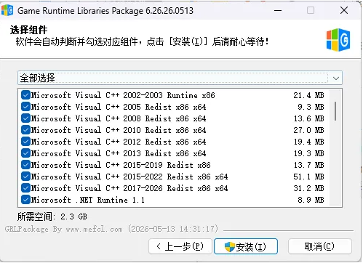
Task: Click the installer icon in the title bar
Action: coord(7,10)
